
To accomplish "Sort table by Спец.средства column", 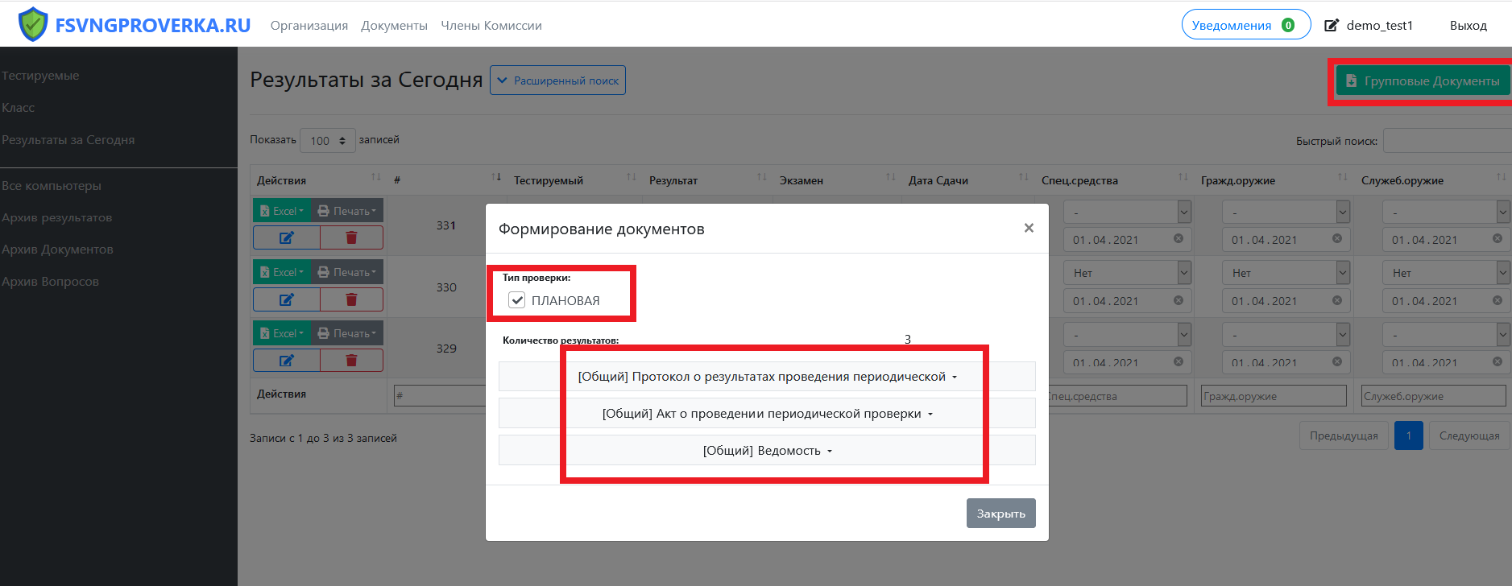I will (x=1114, y=180).
